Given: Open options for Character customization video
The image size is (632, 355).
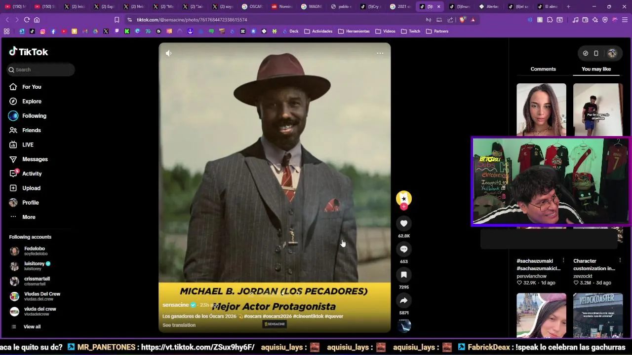Looking at the screenshot, I should [x=620, y=260].
